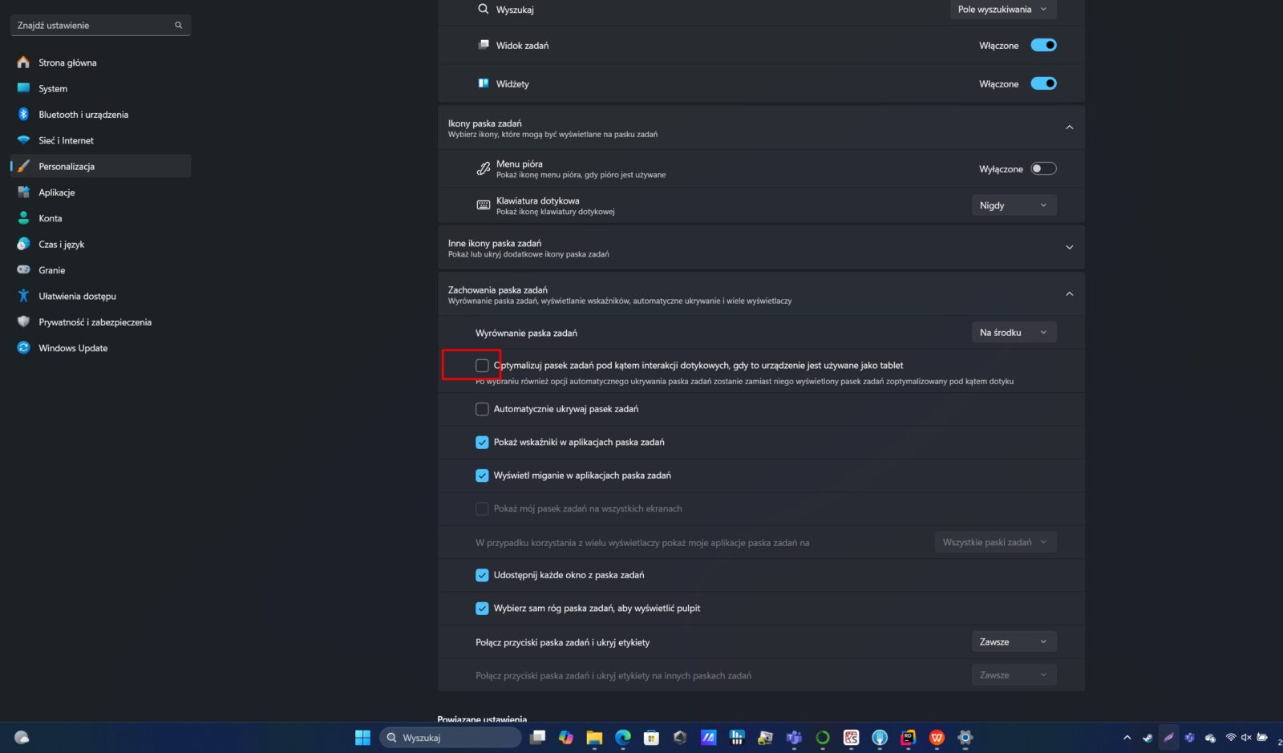Select Strona główna in sidebar

click(67, 63)
